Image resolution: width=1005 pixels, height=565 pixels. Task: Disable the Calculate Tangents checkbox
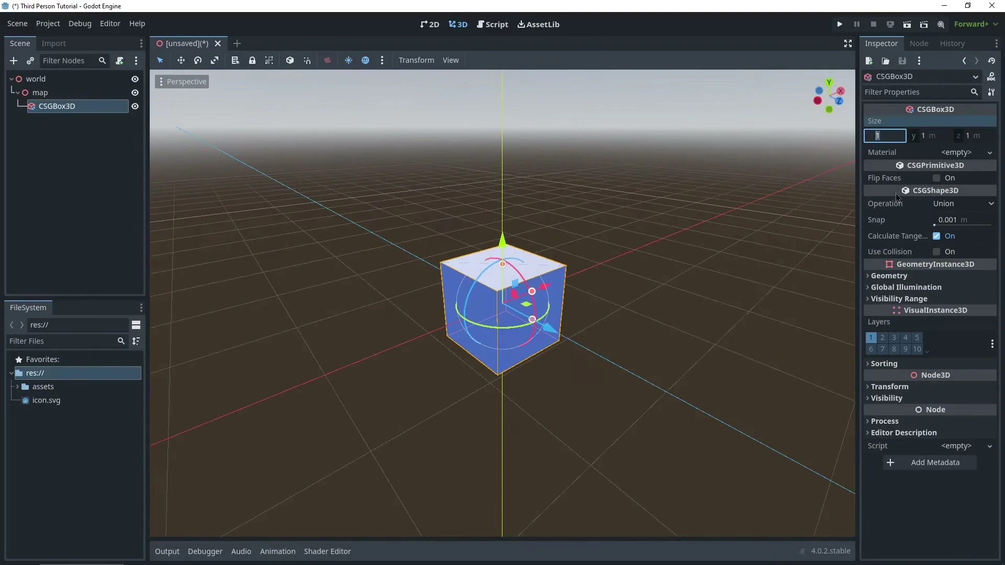tap(936, 236)
